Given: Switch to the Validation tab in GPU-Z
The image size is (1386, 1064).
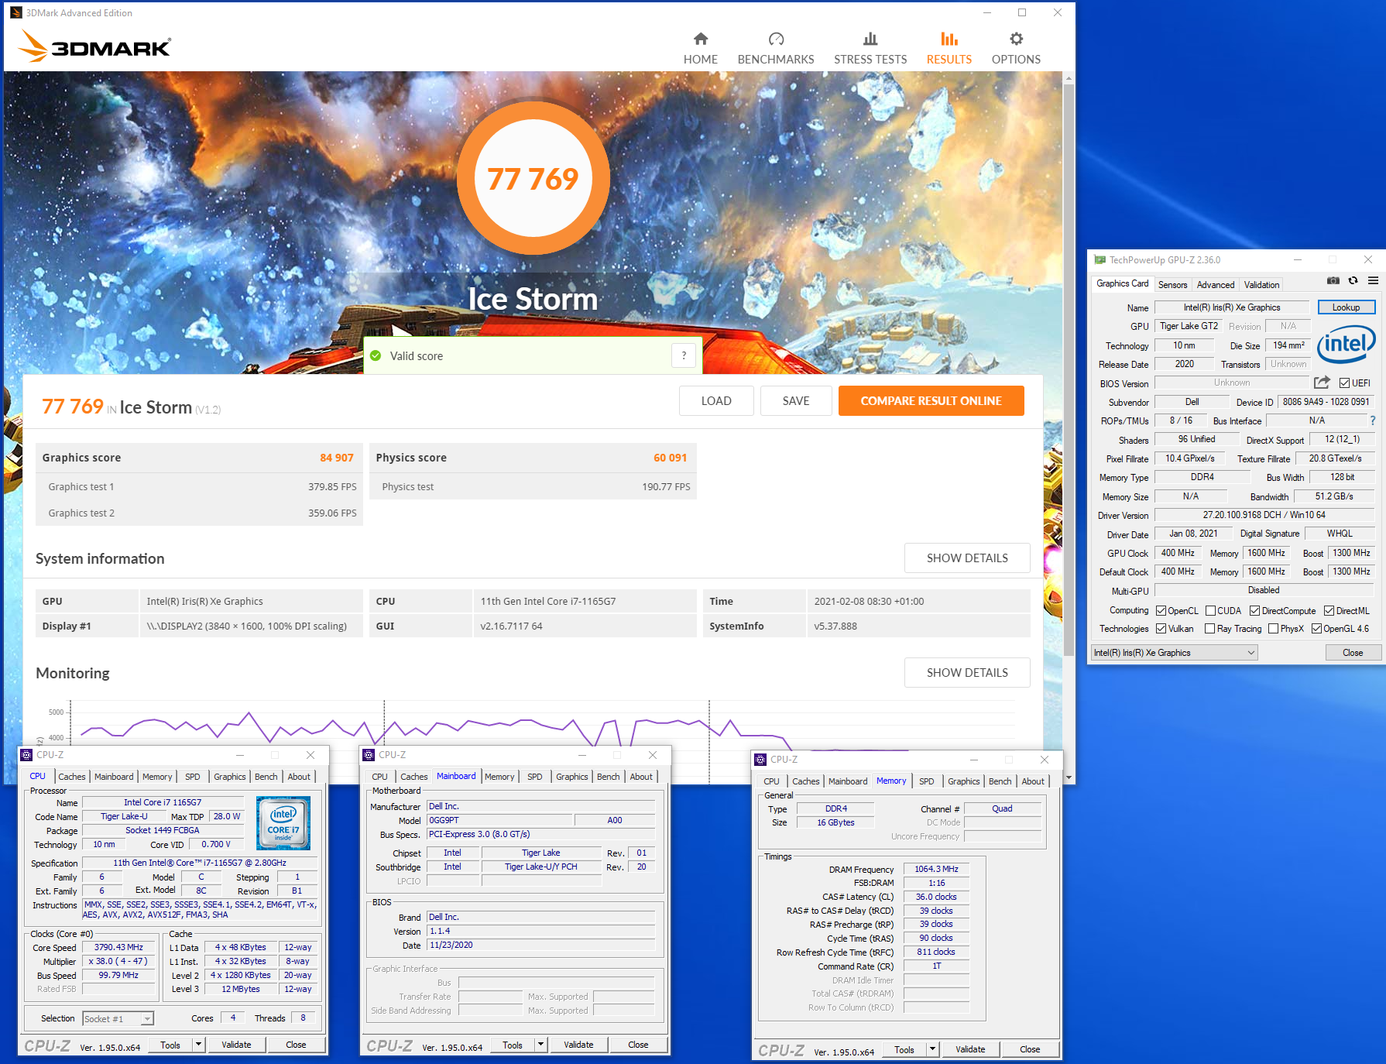Looking at the screenshot, I should [x=1261, y=285].
